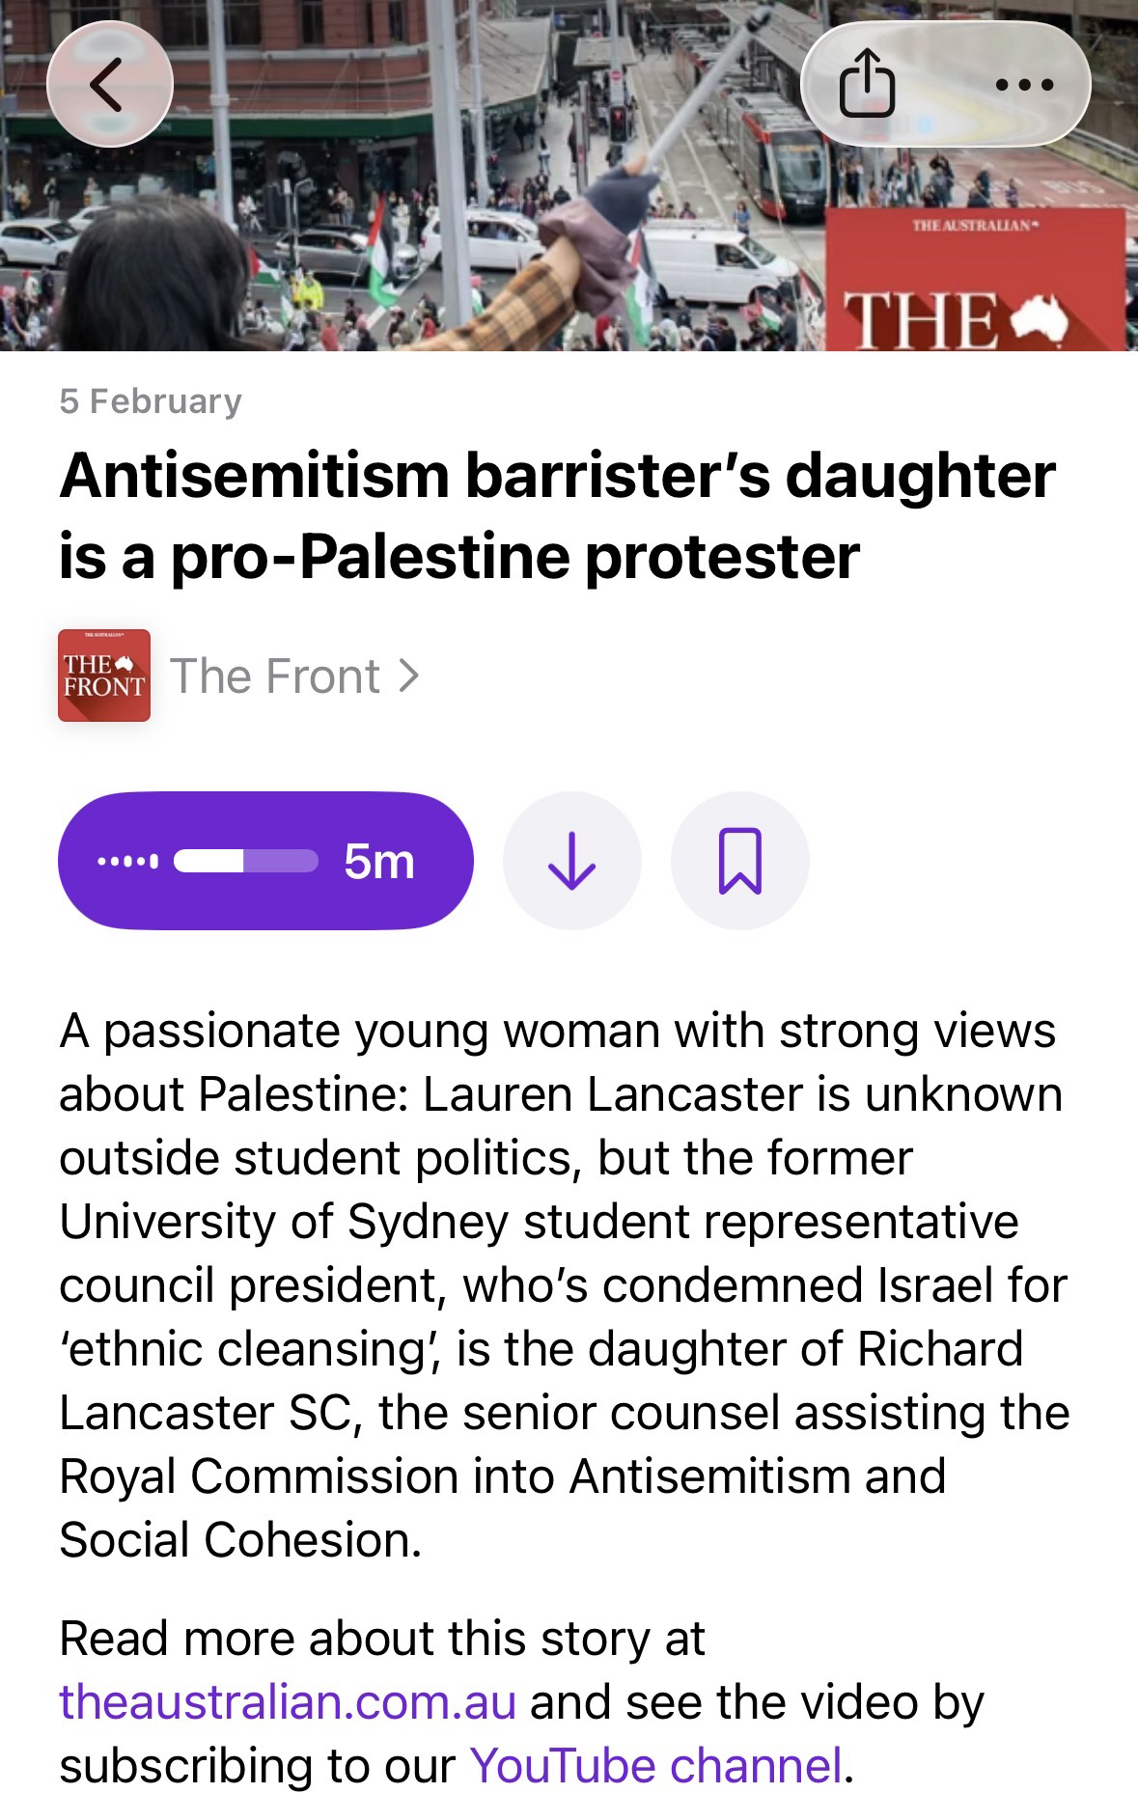The image size is (1138, 1793).
Task: Tap The Australian red cover art in header
Action: point(975,280)
